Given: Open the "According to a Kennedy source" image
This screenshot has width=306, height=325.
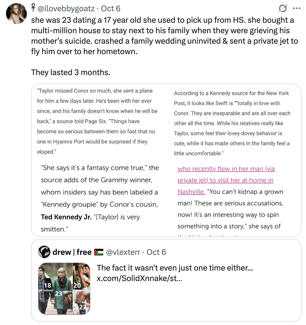Looking at the screenshot, I should pyautogui.click(x=232, y=123).
